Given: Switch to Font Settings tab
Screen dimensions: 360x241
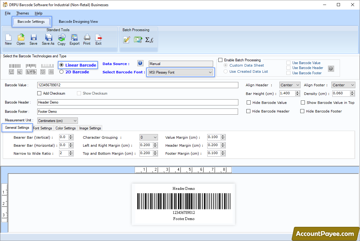Looking at the screenshot, I should [x=42, y=128].
